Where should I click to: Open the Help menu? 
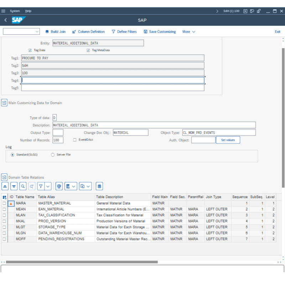[28, 11]
